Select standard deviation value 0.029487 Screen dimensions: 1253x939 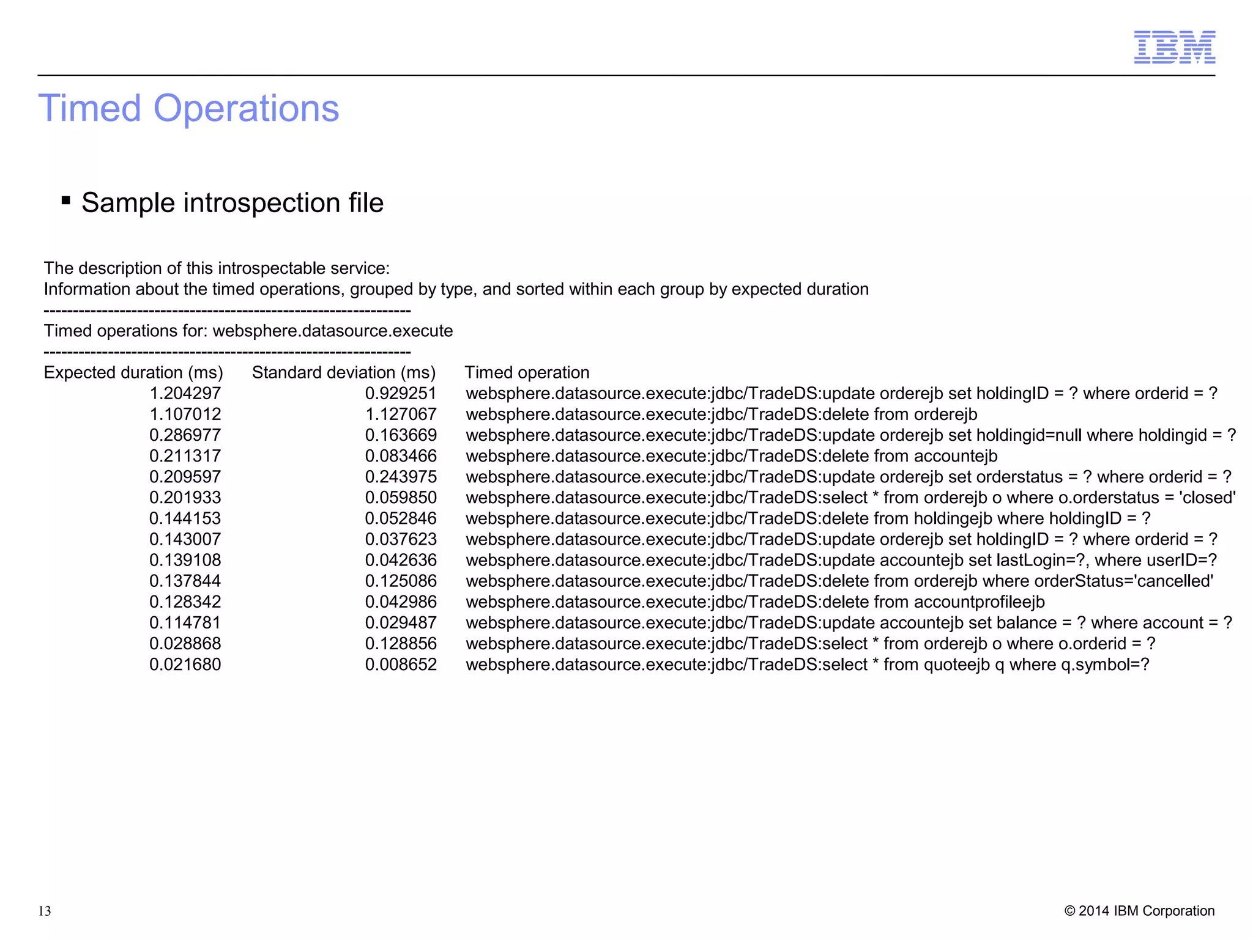click(x=401, y=622)
